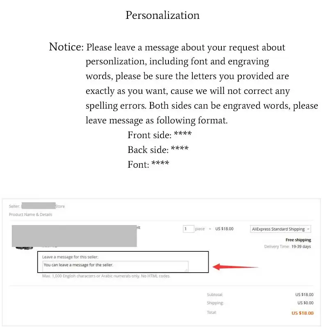Click the max 1,000 characters hint text
The image size is (328, 328).
coord(106,276)
